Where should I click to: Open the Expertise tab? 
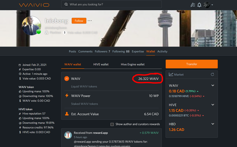[138, 51]
